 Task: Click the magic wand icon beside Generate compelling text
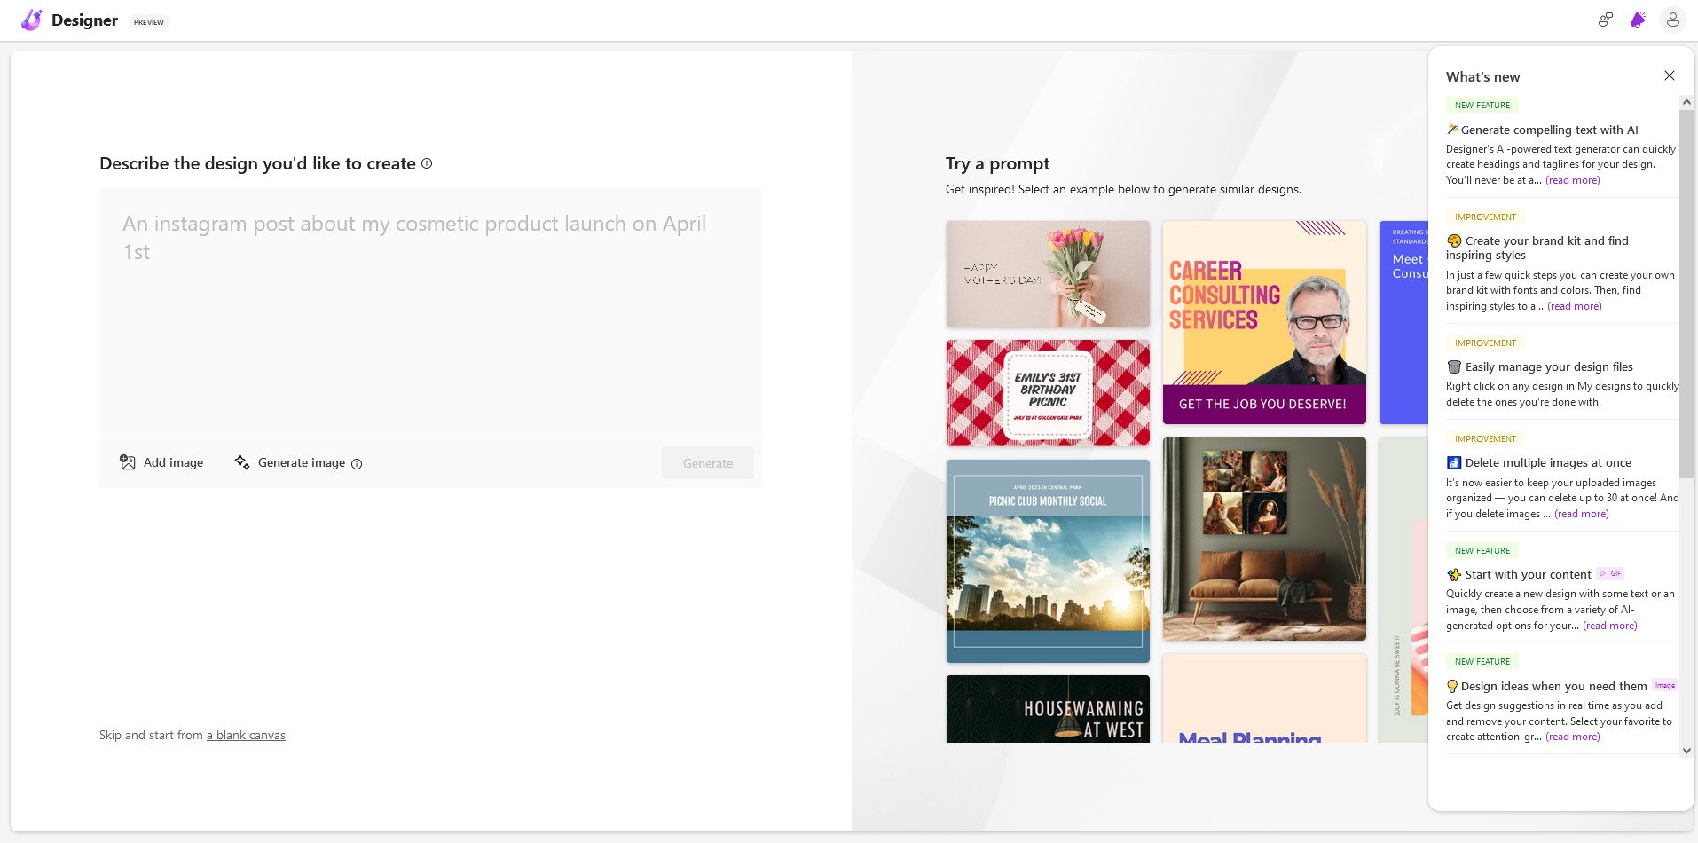(x=1452, y=130)
